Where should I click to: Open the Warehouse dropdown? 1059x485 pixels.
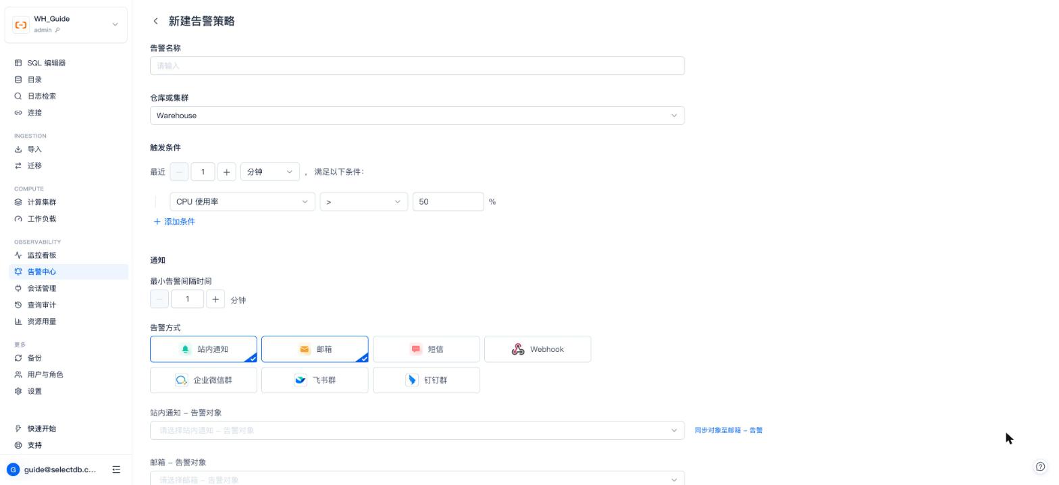coord(417,116)
